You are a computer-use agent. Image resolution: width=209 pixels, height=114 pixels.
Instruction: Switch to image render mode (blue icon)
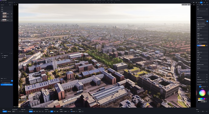pos(201,2)
